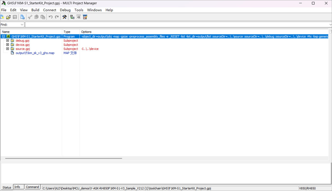Click the green Program icon of top project
The image size is (332, 191).
click(x=8, y=37)
